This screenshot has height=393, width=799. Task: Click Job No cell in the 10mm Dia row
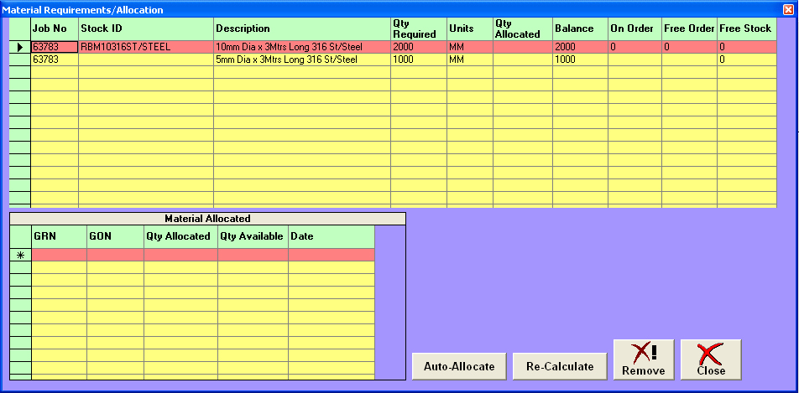[x=55, y=47]
